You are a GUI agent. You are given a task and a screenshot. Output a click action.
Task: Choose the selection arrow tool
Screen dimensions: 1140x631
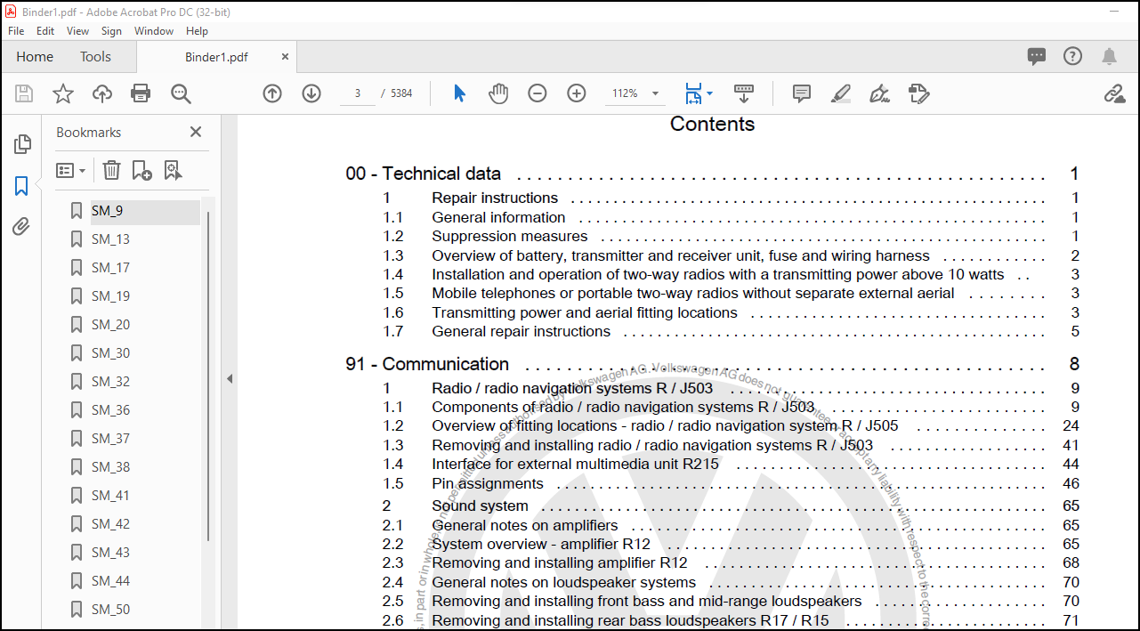460,93
